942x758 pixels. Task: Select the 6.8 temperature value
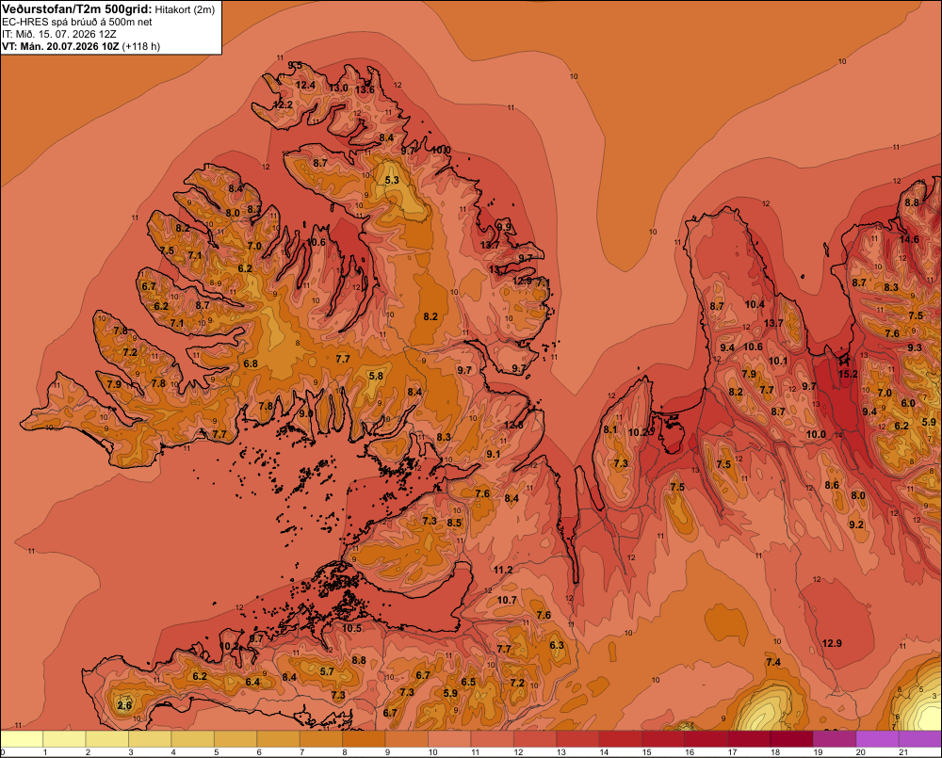251,363
